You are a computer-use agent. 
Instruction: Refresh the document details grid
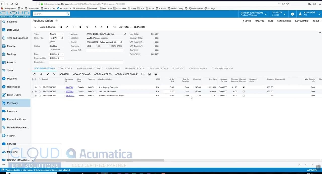34,74
